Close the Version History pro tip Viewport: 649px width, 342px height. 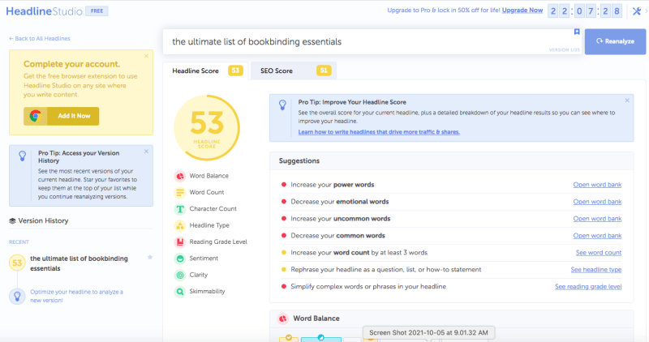(146, 151)
